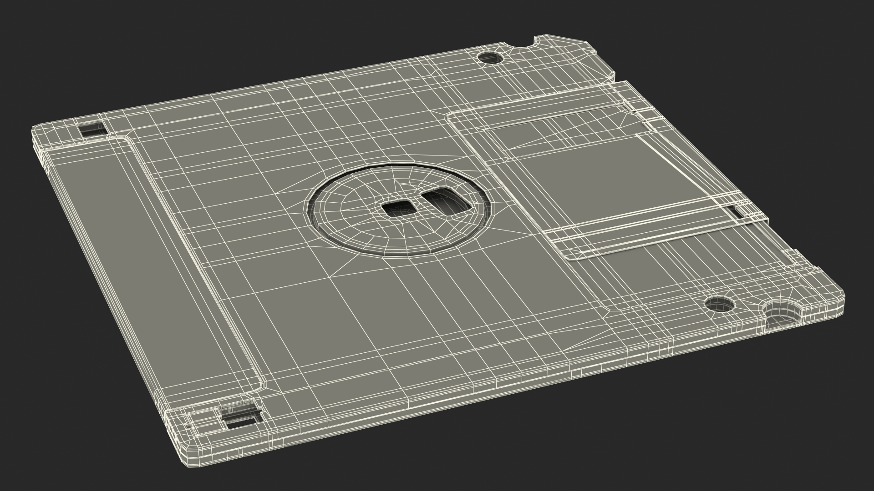Viewport: 874px width, 491px height.
Task: Select the write-protect slot in top-left corner
Action: point(92,129)
